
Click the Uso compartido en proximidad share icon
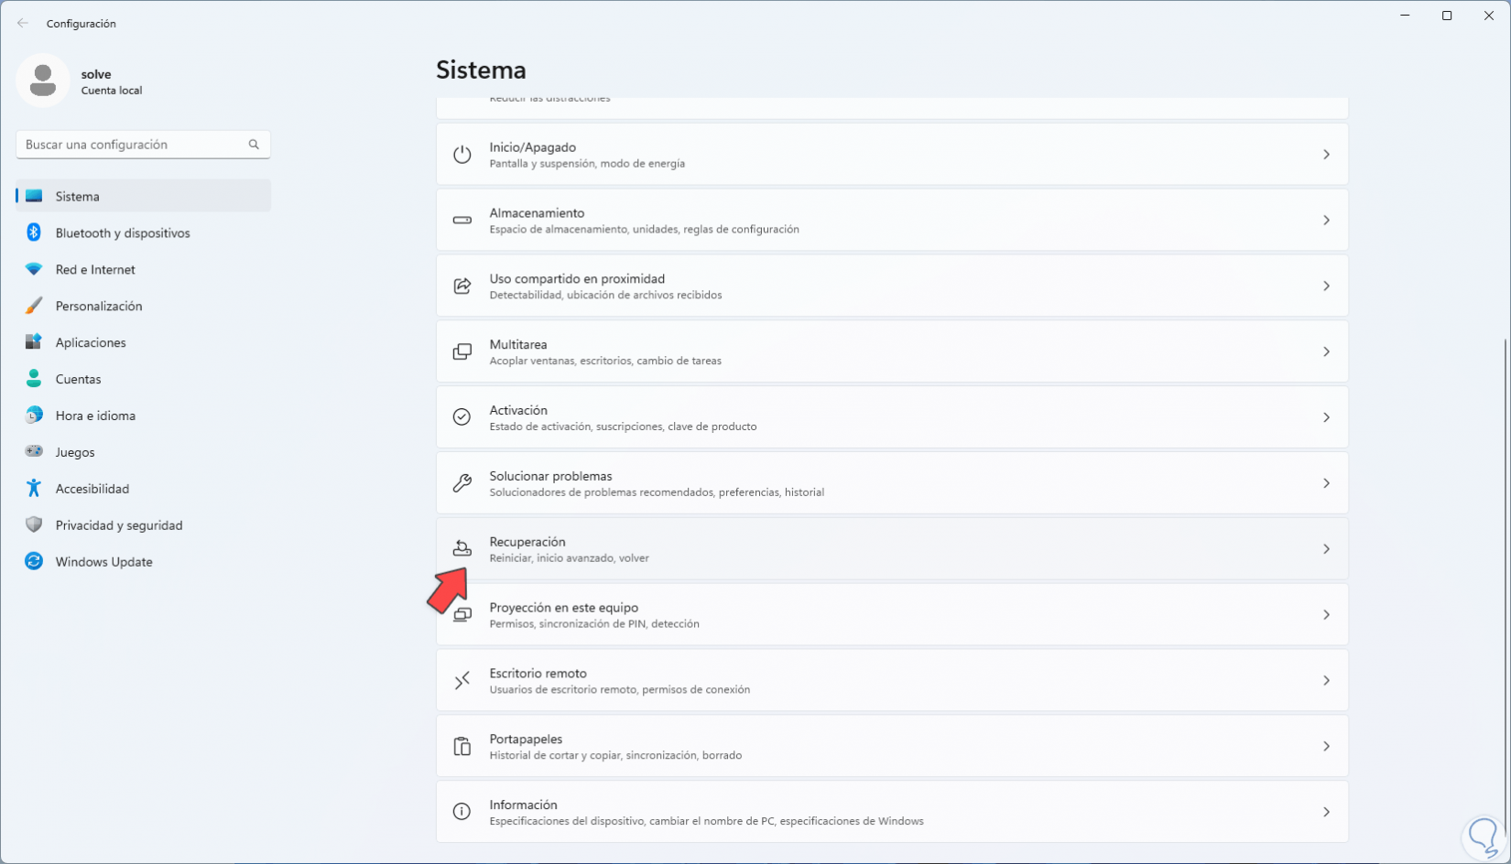tap(462, 286)
